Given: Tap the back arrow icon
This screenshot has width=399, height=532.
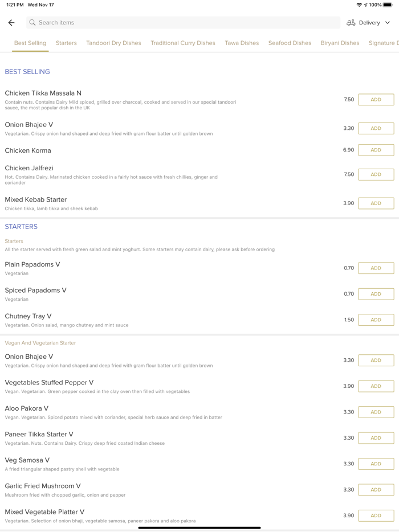Looking at the screenshot, I should point(11,23).
